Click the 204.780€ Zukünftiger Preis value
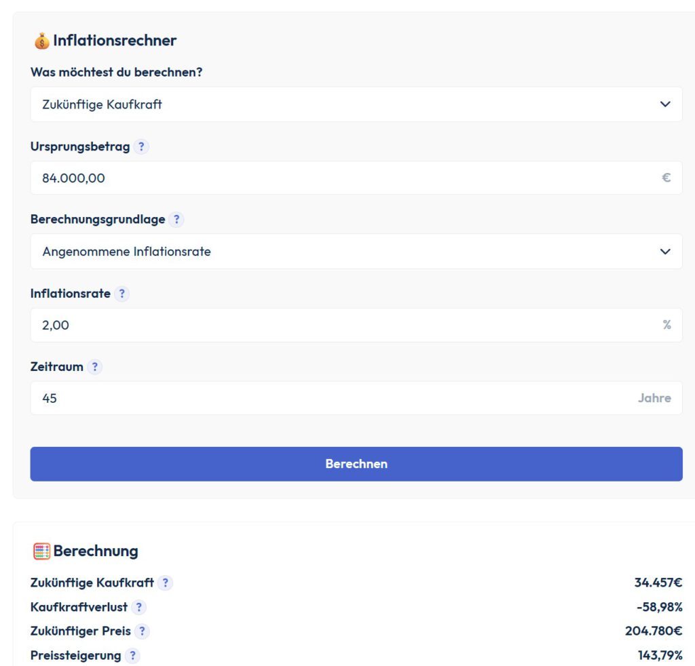 (x=653, y=631)
